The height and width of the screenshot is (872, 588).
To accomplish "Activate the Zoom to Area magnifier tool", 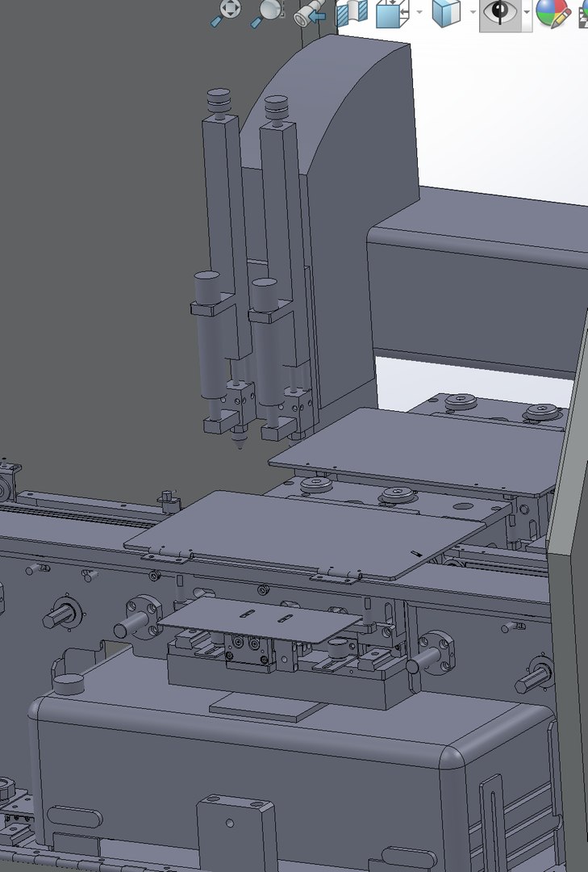I will [268, 14].
